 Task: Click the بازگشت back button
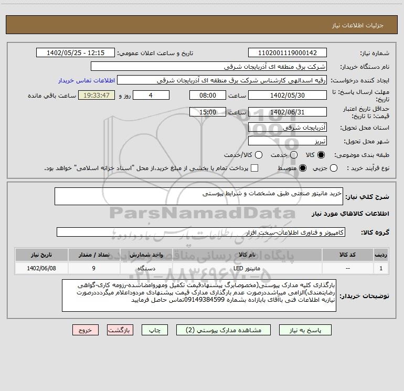pyautogui.click(x=120, y=330)
